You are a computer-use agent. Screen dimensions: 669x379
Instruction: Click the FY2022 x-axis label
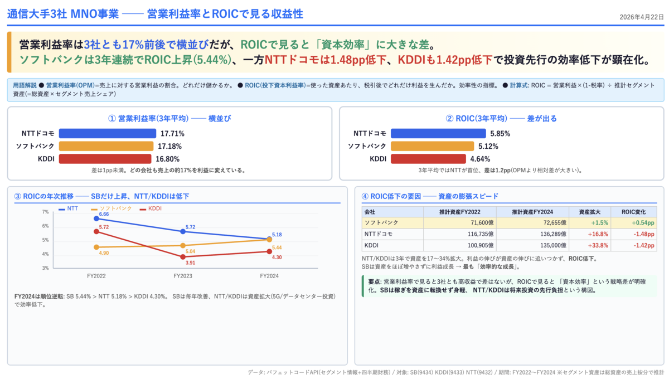(96, 275)
